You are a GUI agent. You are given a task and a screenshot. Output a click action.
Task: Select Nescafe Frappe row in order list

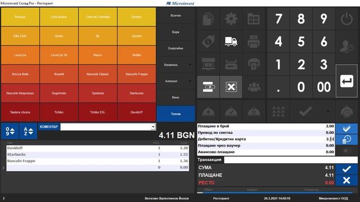coord(98,161)
